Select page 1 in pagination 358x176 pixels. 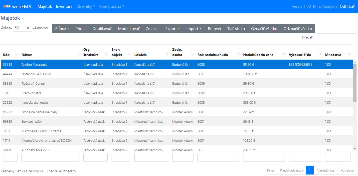(310, 170)
